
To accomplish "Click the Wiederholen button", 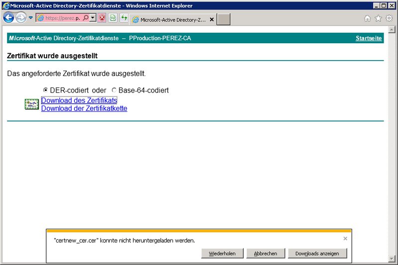I will [x=222, y=254].
